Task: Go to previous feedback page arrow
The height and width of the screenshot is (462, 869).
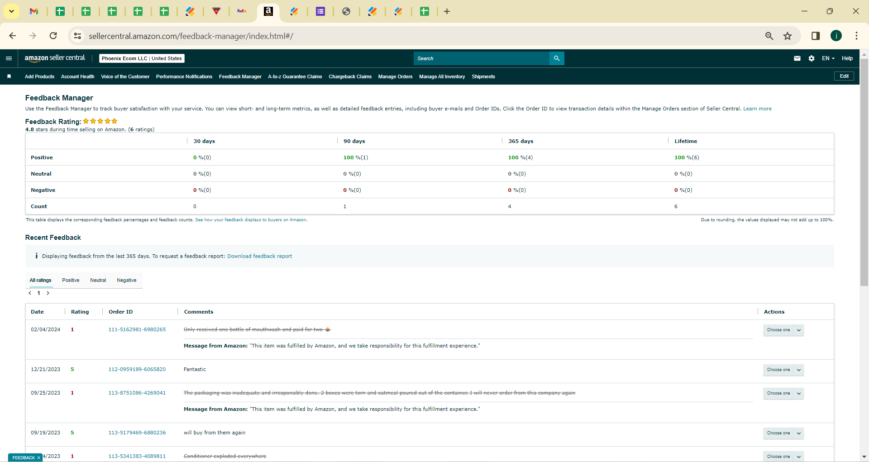Action: [30, 293]
